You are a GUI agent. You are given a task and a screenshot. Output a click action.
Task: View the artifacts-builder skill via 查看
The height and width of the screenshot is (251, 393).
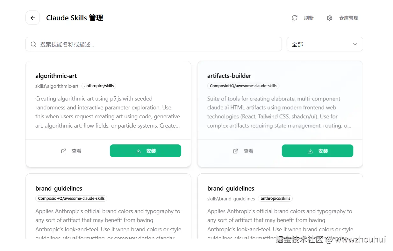[x=248, y=151]
